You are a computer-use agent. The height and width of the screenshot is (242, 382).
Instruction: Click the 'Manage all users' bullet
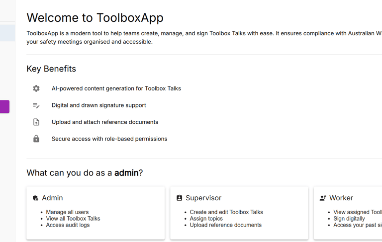[67, 212]
